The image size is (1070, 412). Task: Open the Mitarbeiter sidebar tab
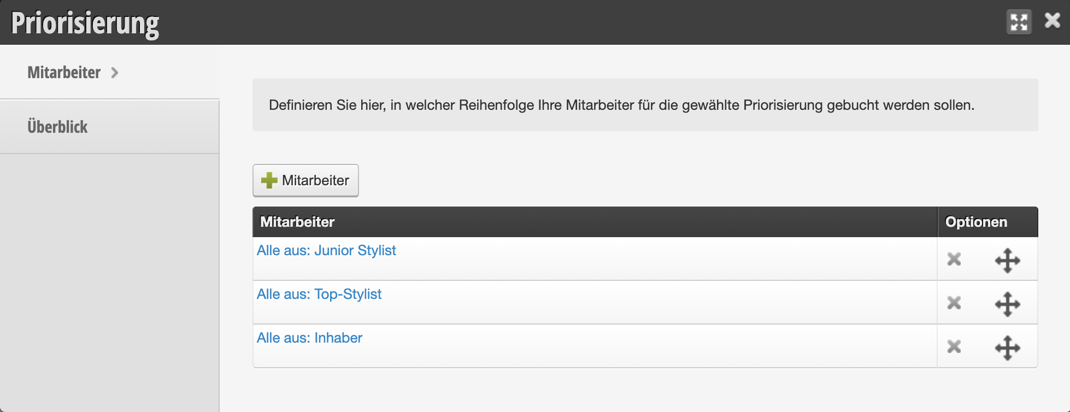(x=110, y=72)
